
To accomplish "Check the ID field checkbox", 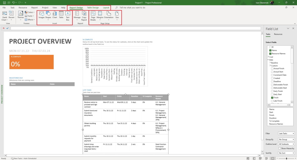I will coord(270,47).
